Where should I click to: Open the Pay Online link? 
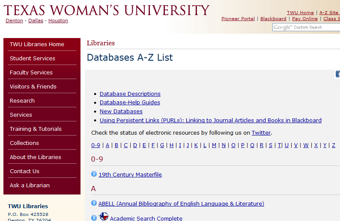(304, 19)
